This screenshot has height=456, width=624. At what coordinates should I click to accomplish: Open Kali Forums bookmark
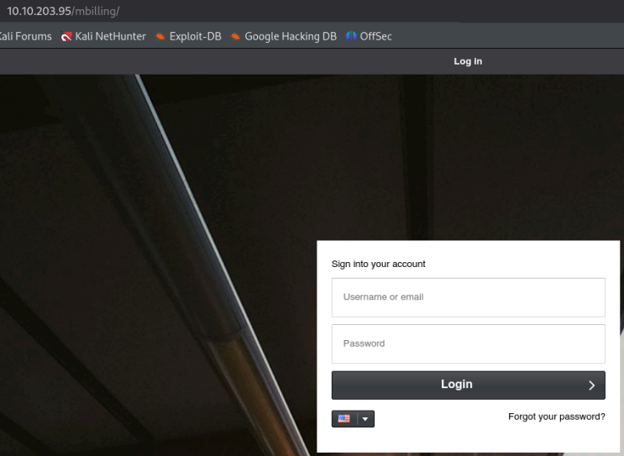tap(25, 36)
